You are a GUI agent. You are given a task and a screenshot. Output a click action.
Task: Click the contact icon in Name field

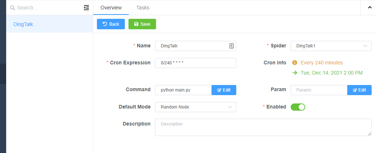[x=232, y=46]
